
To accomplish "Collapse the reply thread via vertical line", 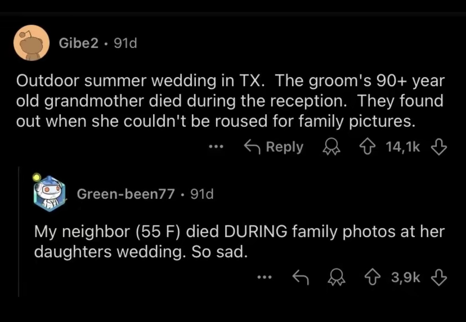I will tap(19, 231).
